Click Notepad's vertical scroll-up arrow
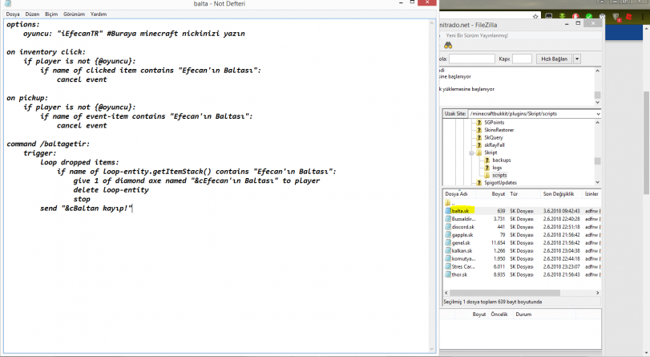The width and height of the screenshot is (650, 357). pos(431,23)
